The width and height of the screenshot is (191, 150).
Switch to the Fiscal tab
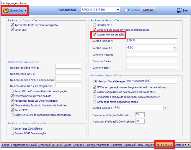tap(140, 145)
